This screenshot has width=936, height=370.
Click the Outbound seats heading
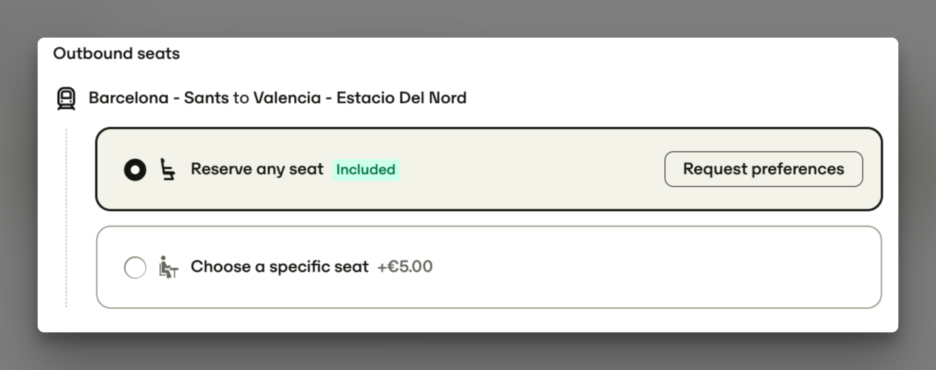[x=116, y=53]
